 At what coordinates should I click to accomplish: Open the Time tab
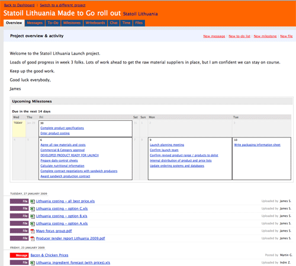(x=126, y=23)
